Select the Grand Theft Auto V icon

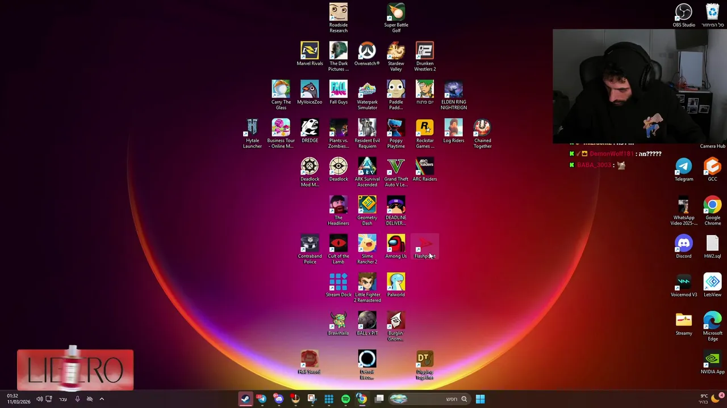click(396, 172)
